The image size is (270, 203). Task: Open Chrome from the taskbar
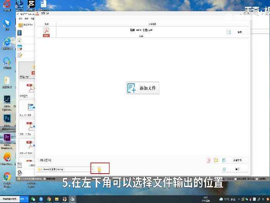[x=49, y=200]
